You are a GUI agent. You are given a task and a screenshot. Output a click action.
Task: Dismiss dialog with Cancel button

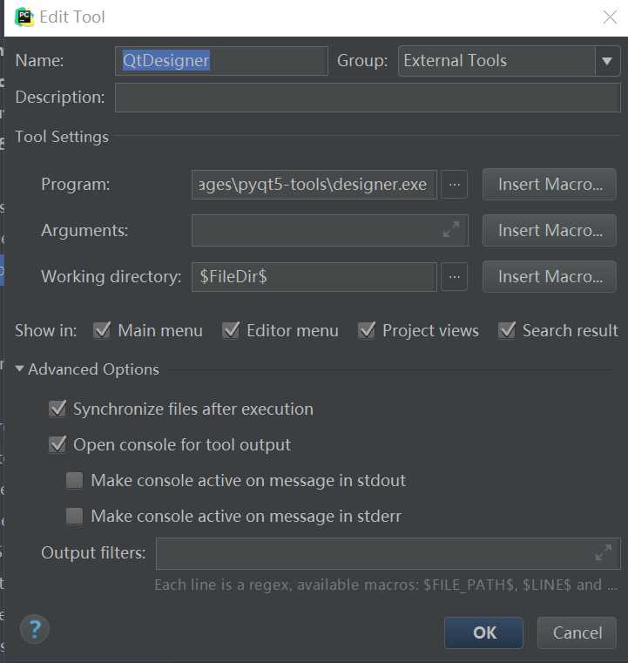point(577,633)
